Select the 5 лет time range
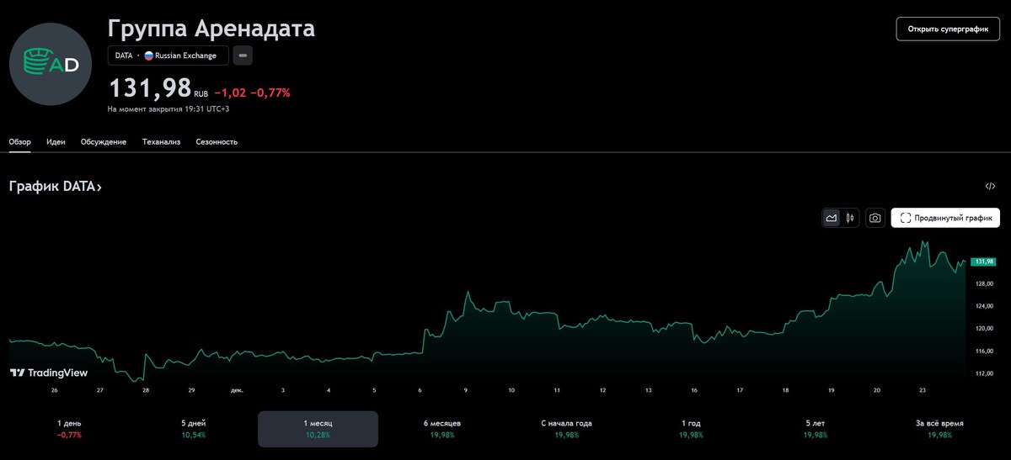 pyautogui.click(x=817, y=429)
